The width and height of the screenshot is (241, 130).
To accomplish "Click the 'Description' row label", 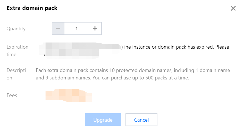I will coord(16,74).
